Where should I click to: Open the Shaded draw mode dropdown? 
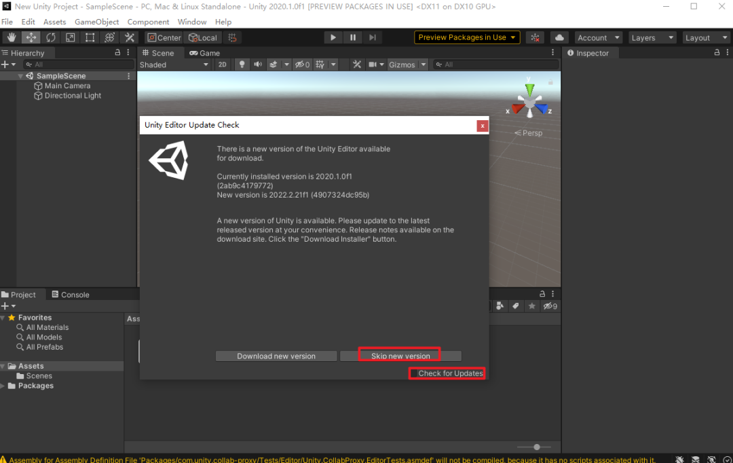(174, 64)
